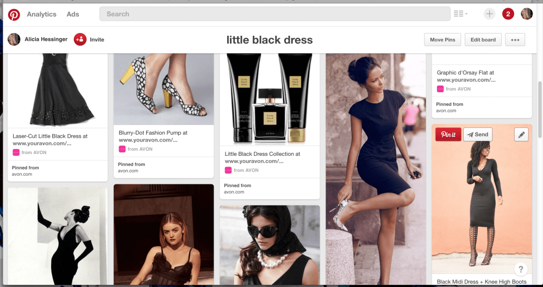Click the Edit board button
The height and width of the screenshot is (287, 543).
point(483,40)
